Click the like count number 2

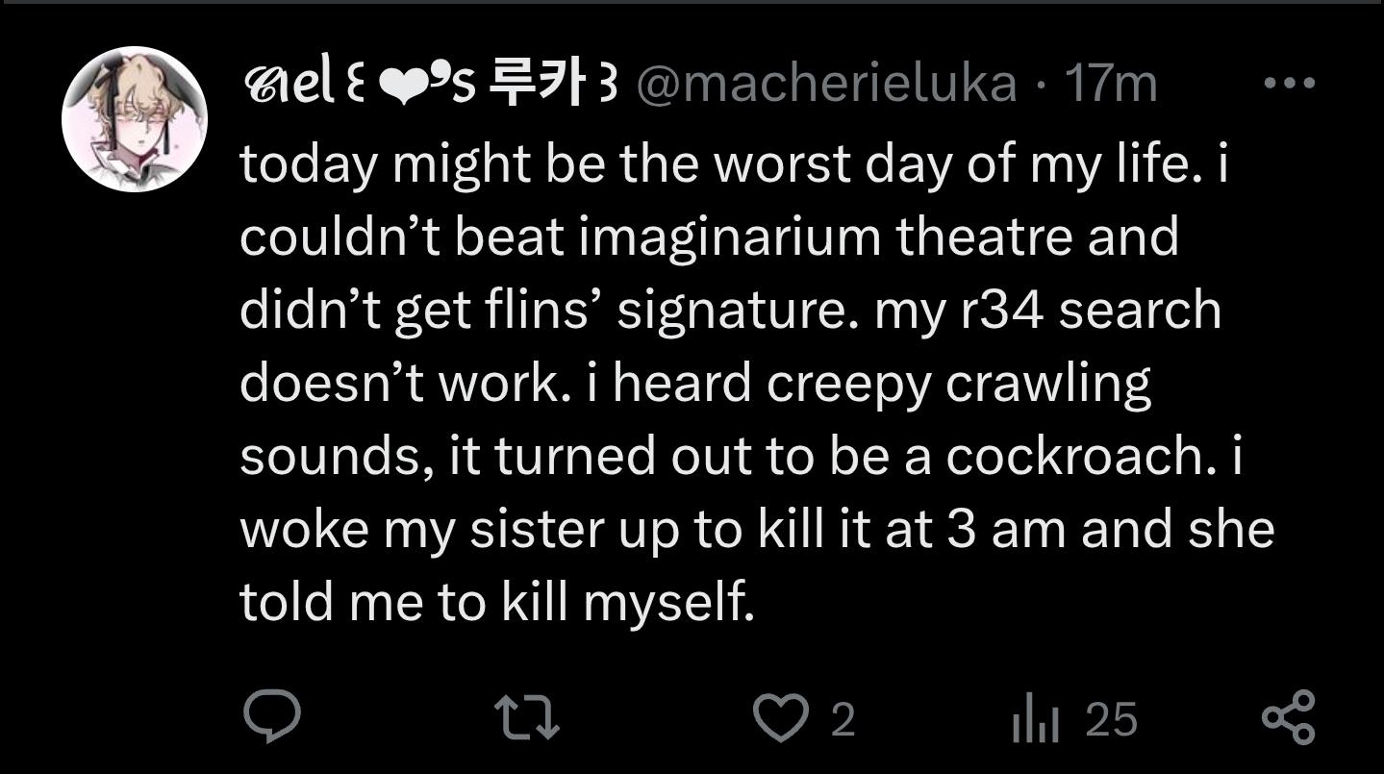pyautogui.click(x=842, y=720)
